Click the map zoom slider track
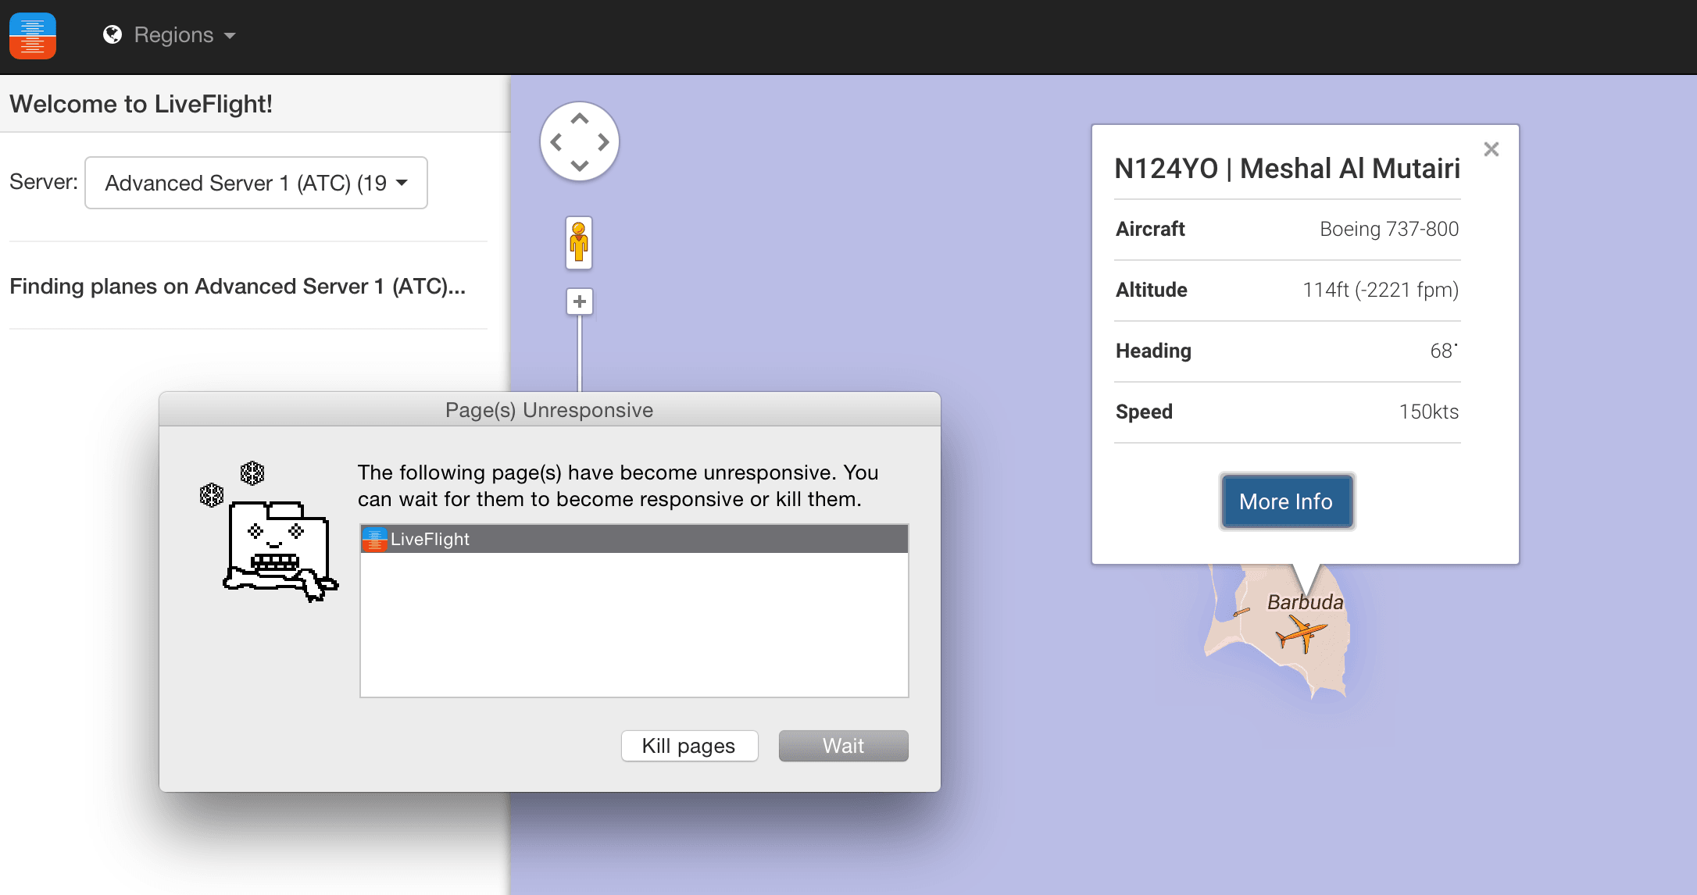The image size is (1697, 895). pos(579,351)
